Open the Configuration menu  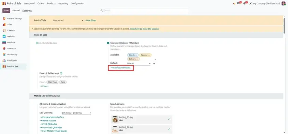pos(77,3)
